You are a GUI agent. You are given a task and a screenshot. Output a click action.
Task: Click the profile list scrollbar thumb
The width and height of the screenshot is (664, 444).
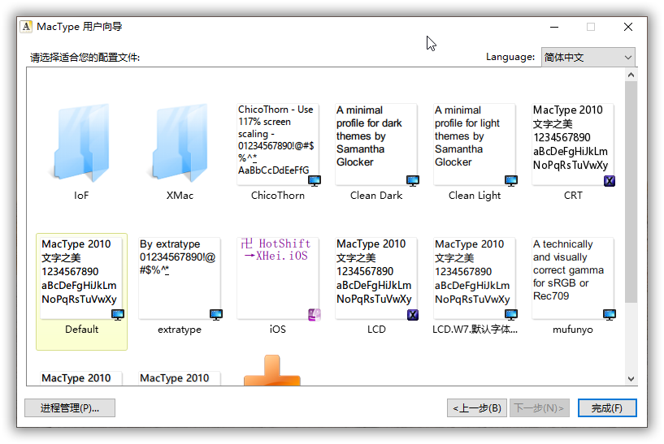pos(631,192)
